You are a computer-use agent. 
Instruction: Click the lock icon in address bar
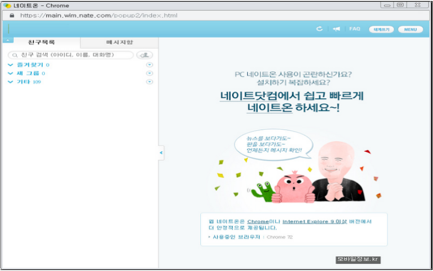pos(12,16)
